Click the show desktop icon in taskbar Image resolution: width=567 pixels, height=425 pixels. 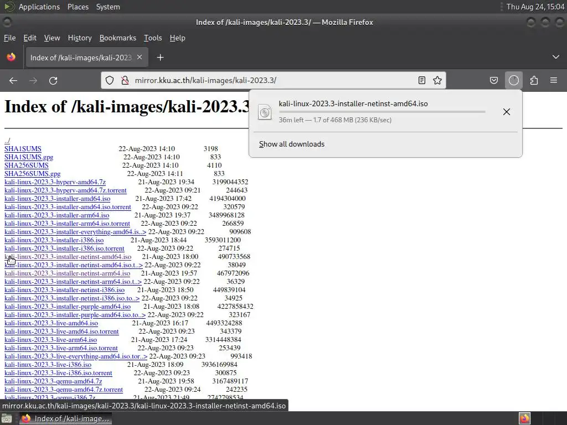[7, 418]
